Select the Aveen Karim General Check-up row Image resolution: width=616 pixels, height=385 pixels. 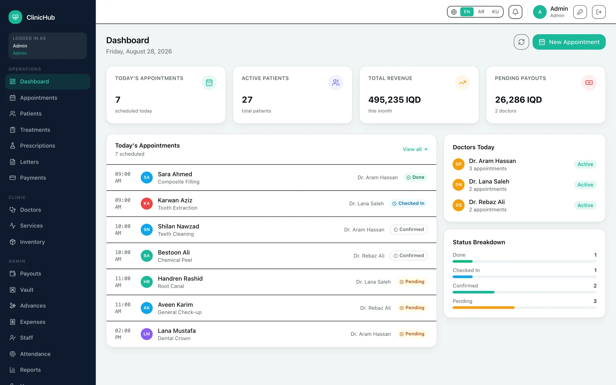click(271, 308)
